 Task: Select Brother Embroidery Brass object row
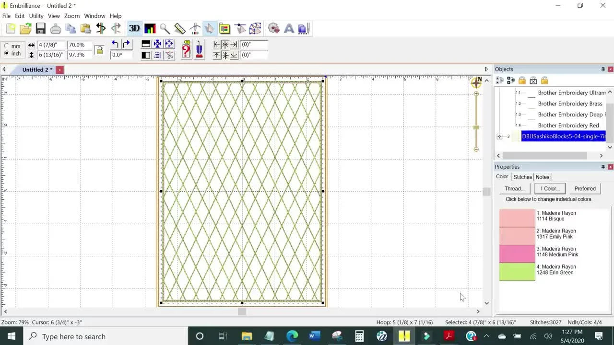coord(570,103)
